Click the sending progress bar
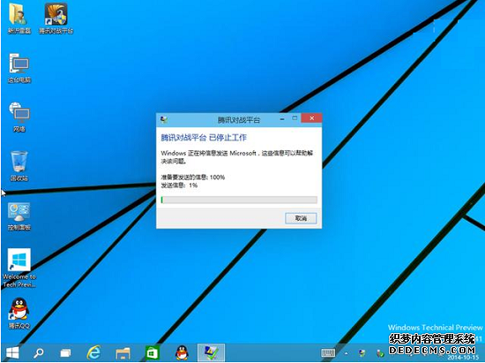485x363 pixels. 239,200
